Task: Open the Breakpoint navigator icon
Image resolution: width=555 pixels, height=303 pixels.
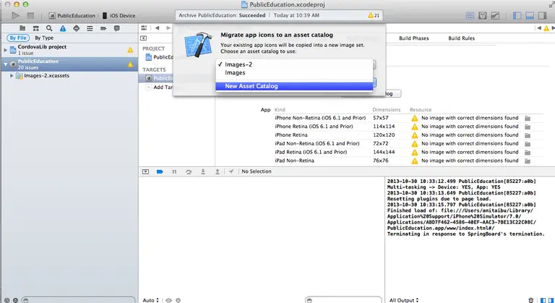Action: pos(103,28)
